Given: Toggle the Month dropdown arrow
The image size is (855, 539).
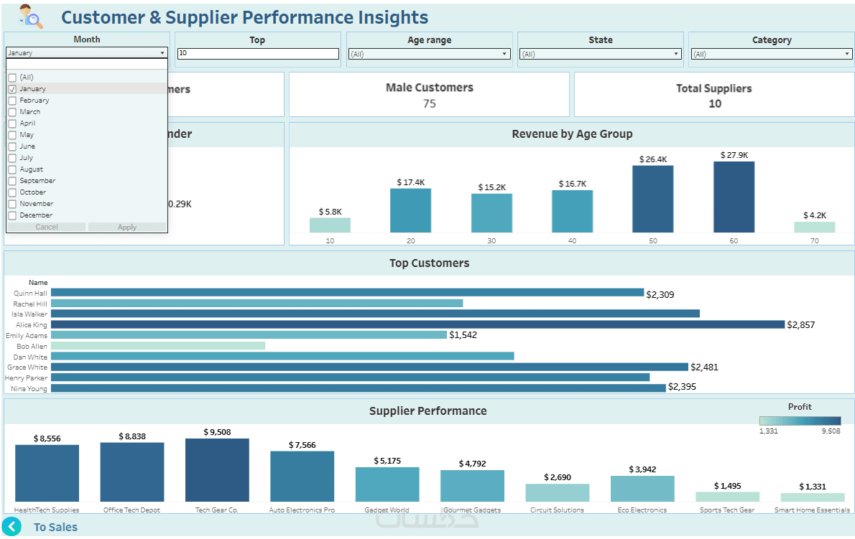Looking at the screenshot, I should pos(162,53).
